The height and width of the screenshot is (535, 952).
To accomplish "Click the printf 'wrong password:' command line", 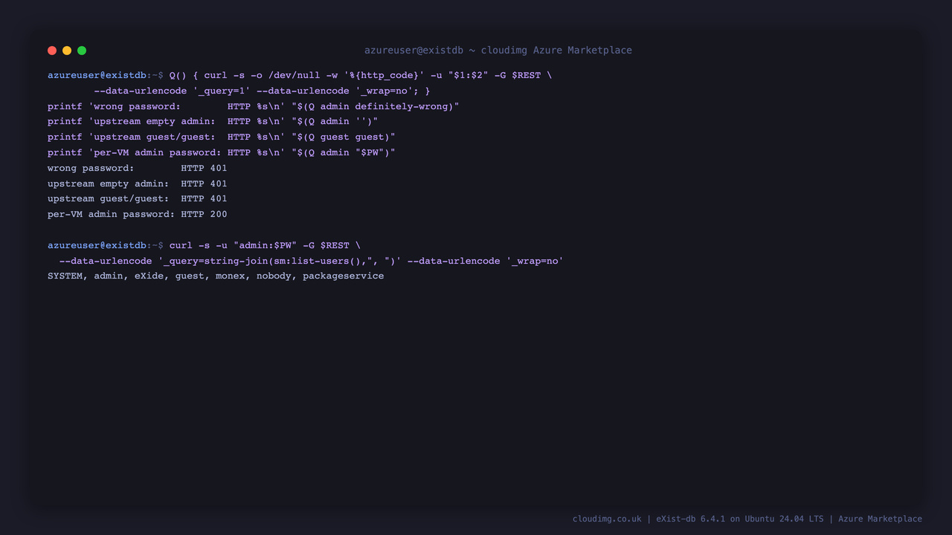I will pos(254,106).
